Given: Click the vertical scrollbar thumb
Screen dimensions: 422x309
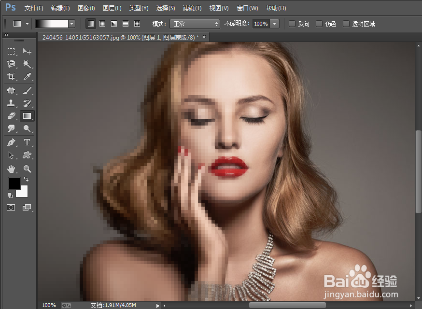Looking at the screenshot, I should click(x=419, y=171).
